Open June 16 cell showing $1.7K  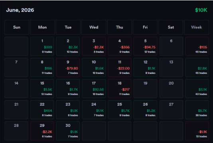(x=68, y=89)
